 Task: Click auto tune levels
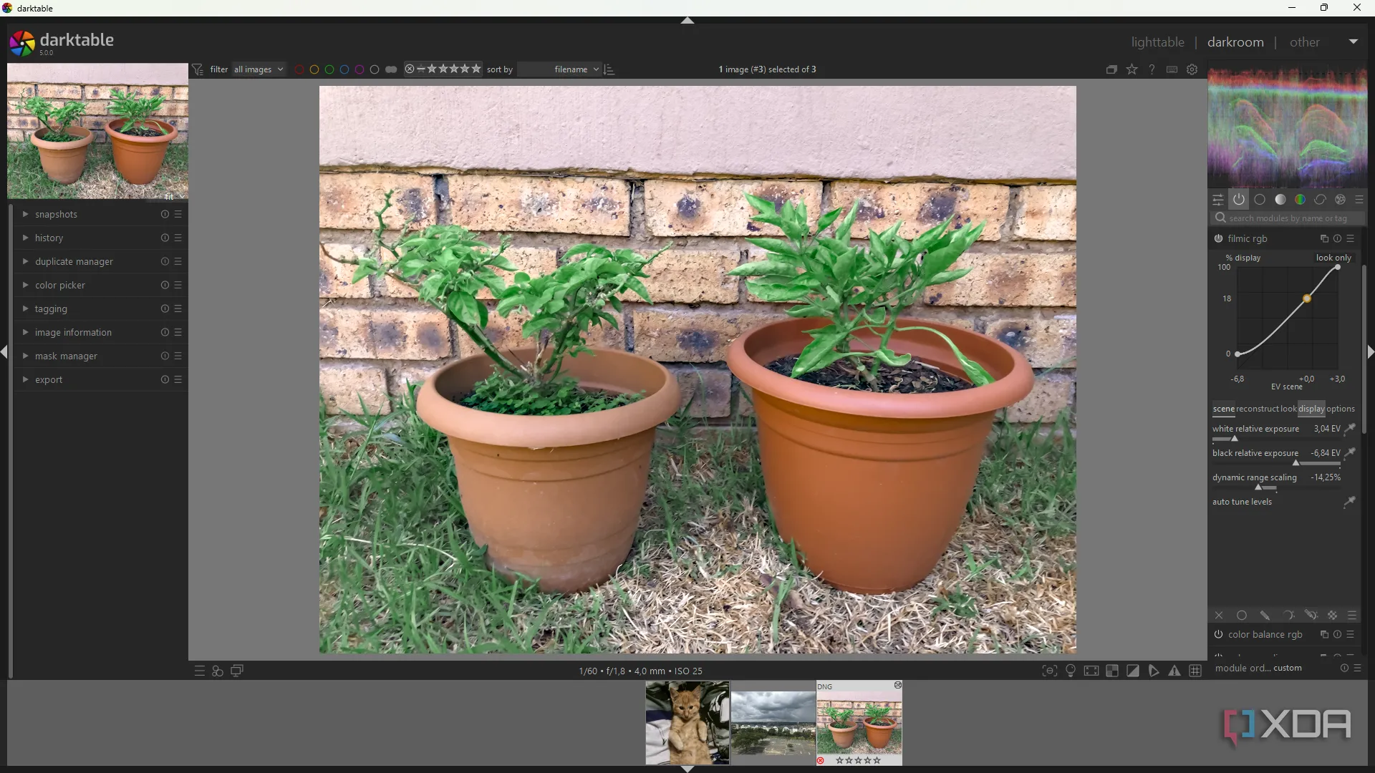tap(1242, 502)
